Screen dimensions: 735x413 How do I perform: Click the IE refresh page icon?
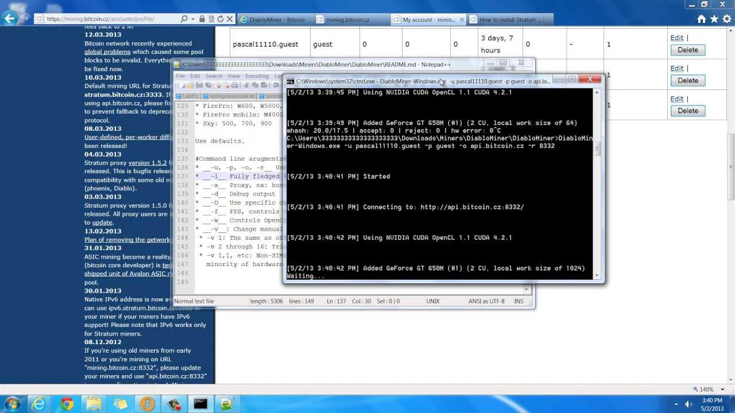220,19
